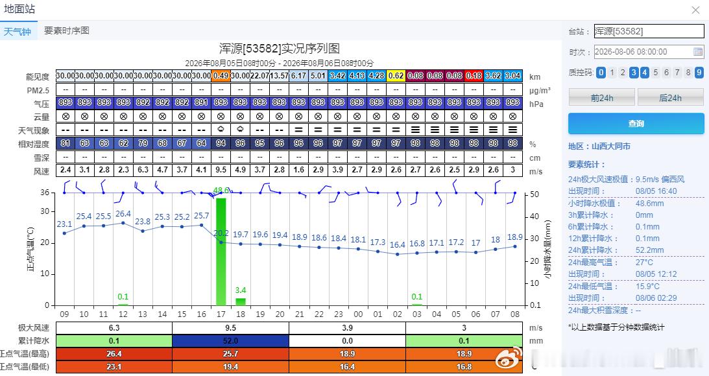The image size is (709, 376).
Task: Close the 地面站 panel
Action: [695, 10]
